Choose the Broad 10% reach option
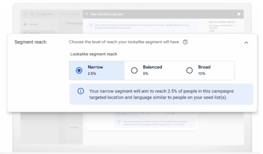This screenshot has width=263, height=154. 189,70
